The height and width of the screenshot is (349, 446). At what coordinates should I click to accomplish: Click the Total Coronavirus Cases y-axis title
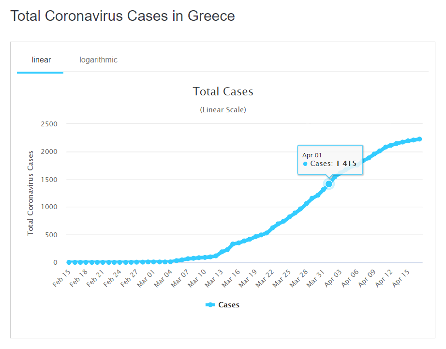[x=30, y=193]
